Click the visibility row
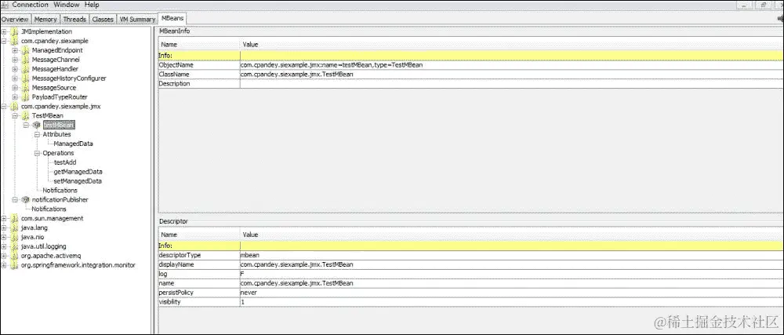Image resolution: width=784 pixels, height=335 pixels. click(470, 302)
